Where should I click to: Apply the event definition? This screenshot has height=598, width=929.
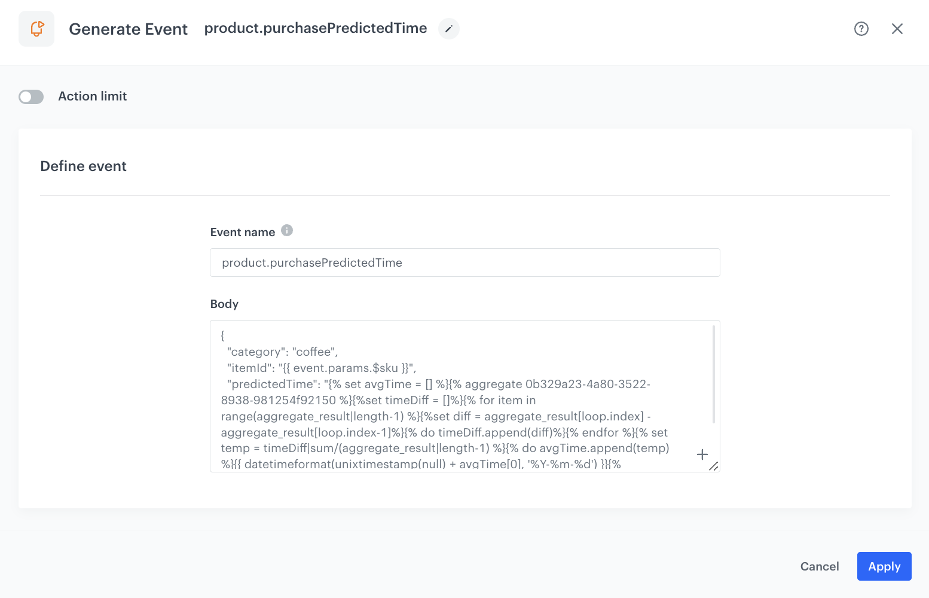click(884, 566)
